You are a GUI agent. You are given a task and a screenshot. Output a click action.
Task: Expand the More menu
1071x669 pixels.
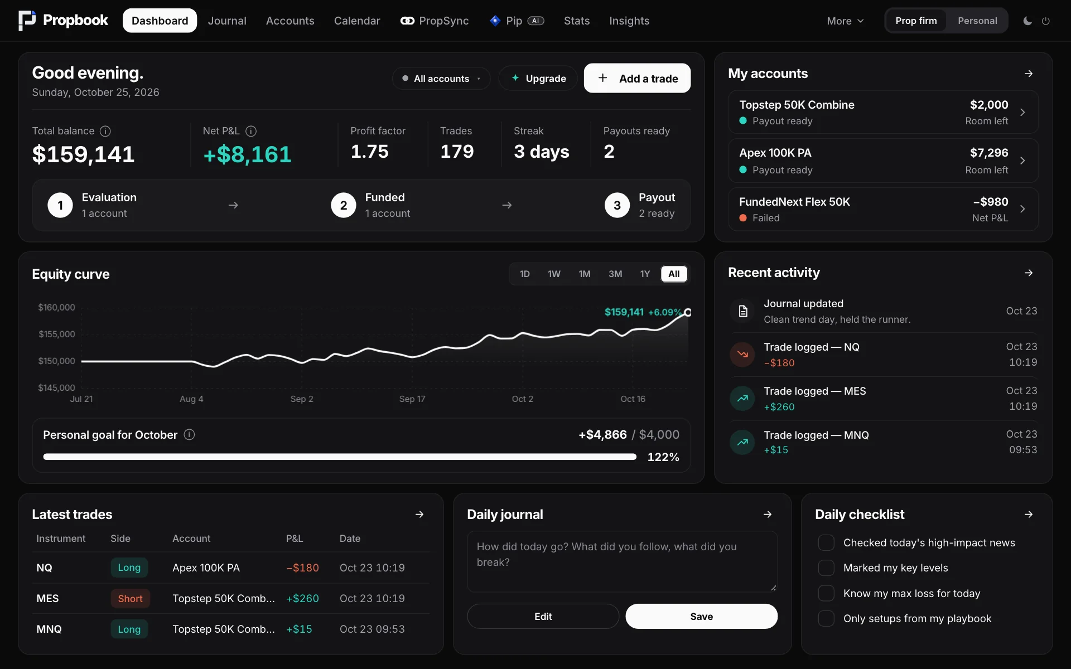pyautogui.click(x=845, y=21)
